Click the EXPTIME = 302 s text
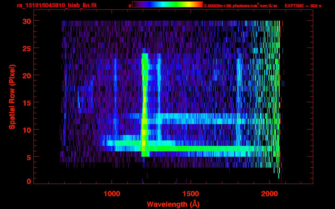This screenshot has height=209, width=335. tap(303, 6)
